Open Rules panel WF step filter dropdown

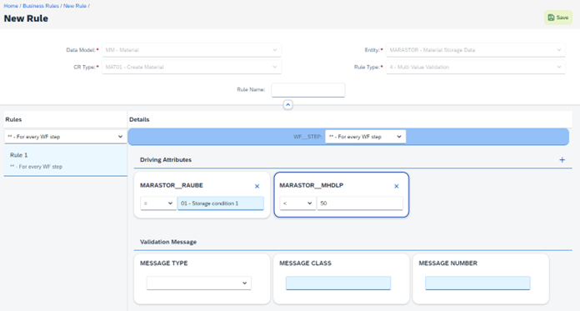(65, 137)
